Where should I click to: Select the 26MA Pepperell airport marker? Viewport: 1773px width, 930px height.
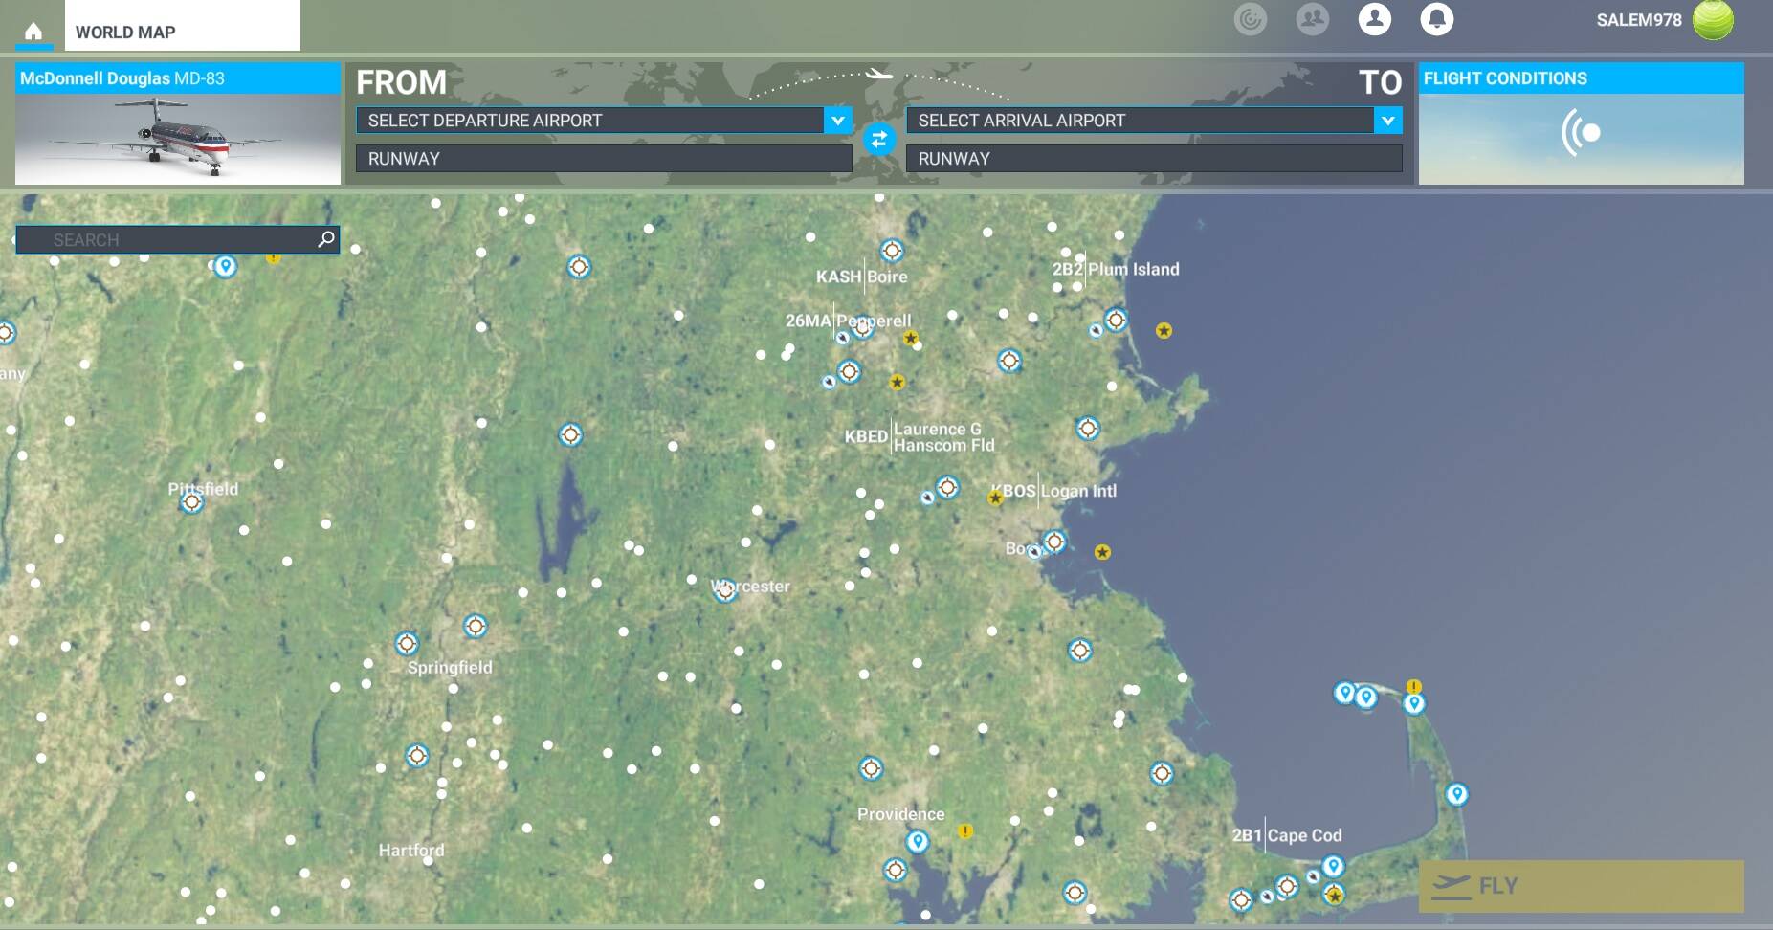point(863,328)
